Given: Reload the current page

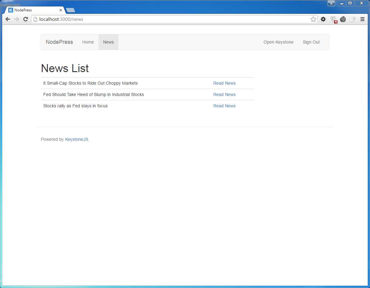Looking at the screenshot, I should [25, 19].
